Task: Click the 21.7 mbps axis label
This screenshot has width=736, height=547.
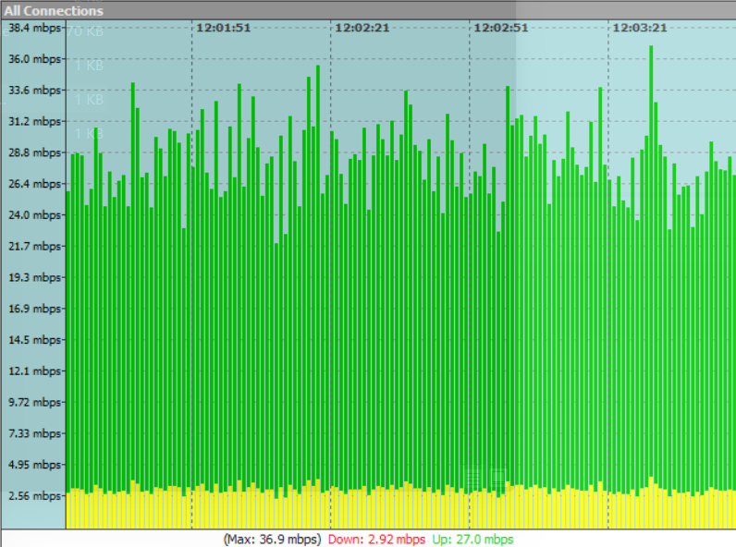Action: pyautogui.click(x=35, y=247)
